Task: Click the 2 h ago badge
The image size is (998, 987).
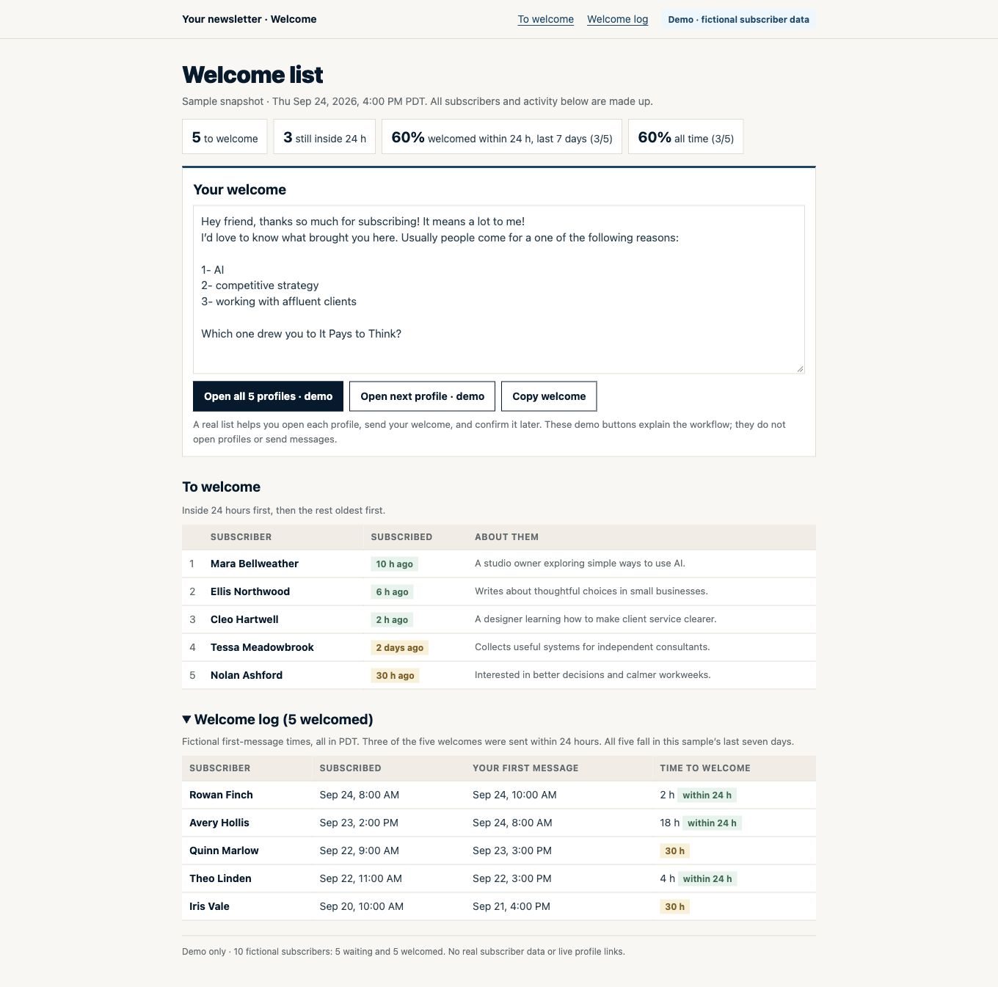Action: pos(392,620)
